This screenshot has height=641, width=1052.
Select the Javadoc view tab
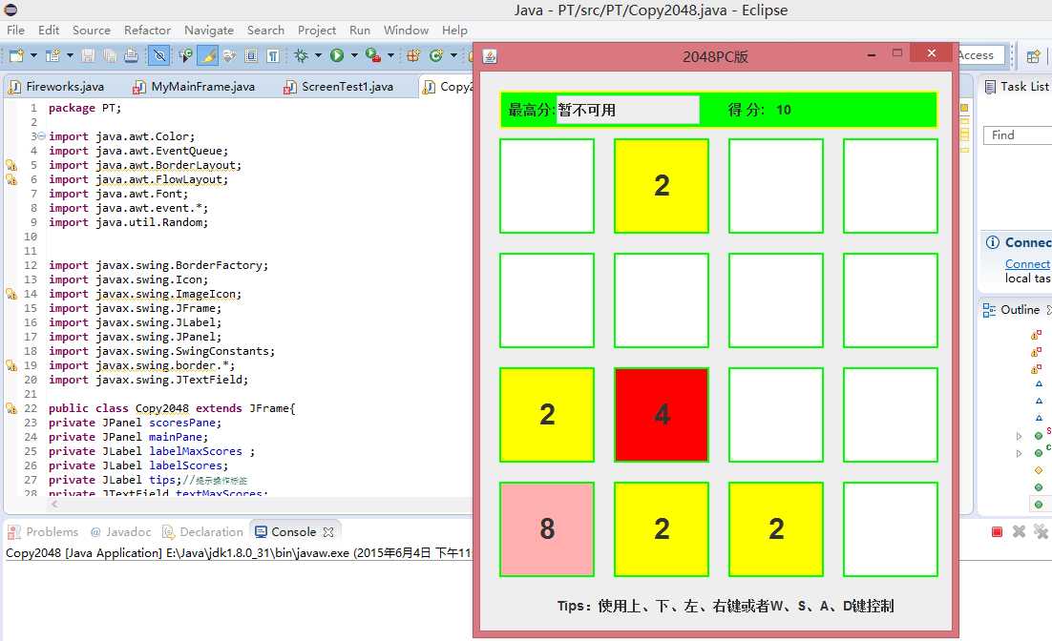point(121,531)
